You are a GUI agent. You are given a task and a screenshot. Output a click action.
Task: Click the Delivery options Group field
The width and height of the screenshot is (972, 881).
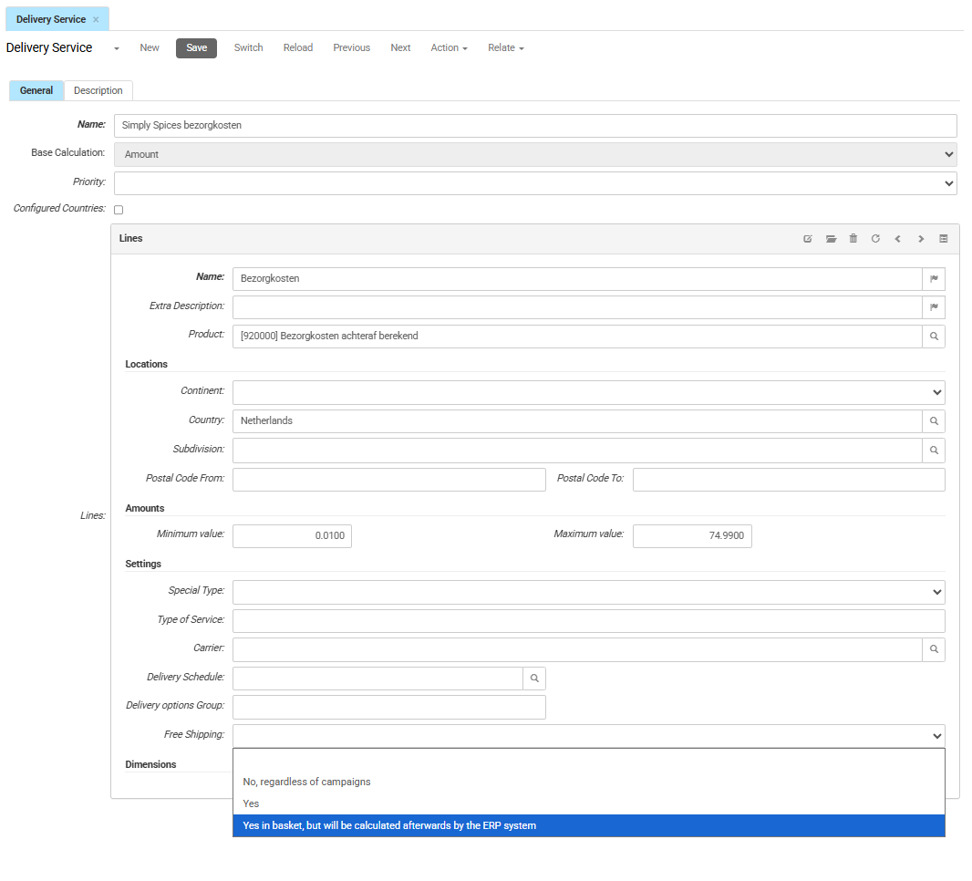[x=389, y=708]
